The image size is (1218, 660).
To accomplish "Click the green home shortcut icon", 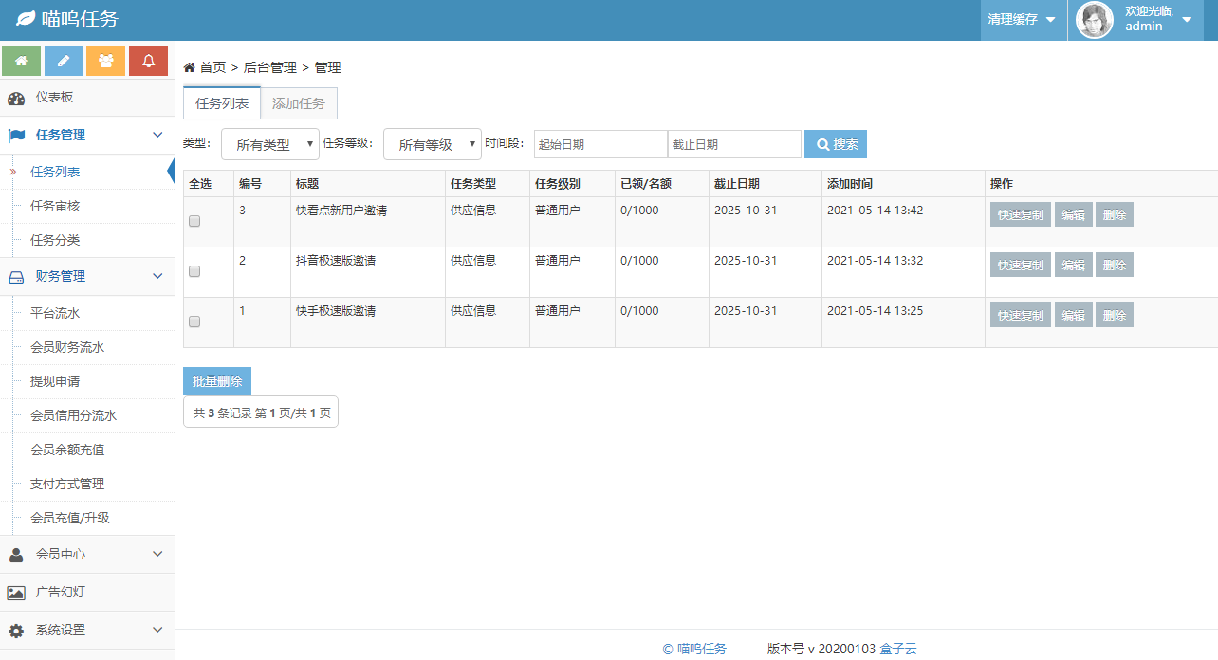I will tap(22, 61).
